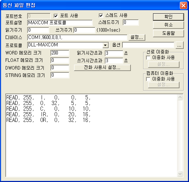Click the ... browse button beside 옵션
Viewport: 189px width, 182px height.
point(179,45)
